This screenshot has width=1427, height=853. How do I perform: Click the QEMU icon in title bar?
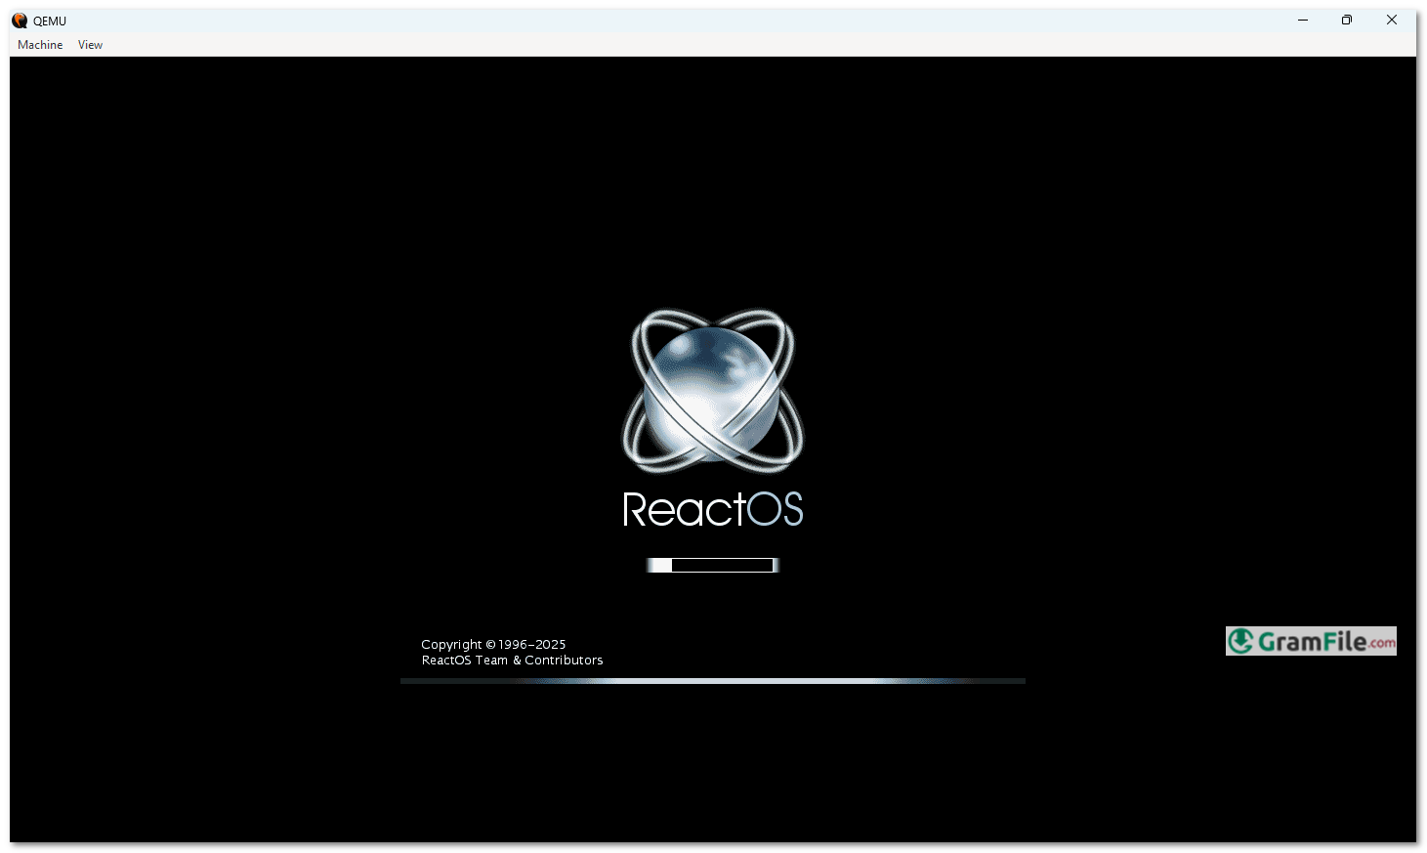coord(20,21)
